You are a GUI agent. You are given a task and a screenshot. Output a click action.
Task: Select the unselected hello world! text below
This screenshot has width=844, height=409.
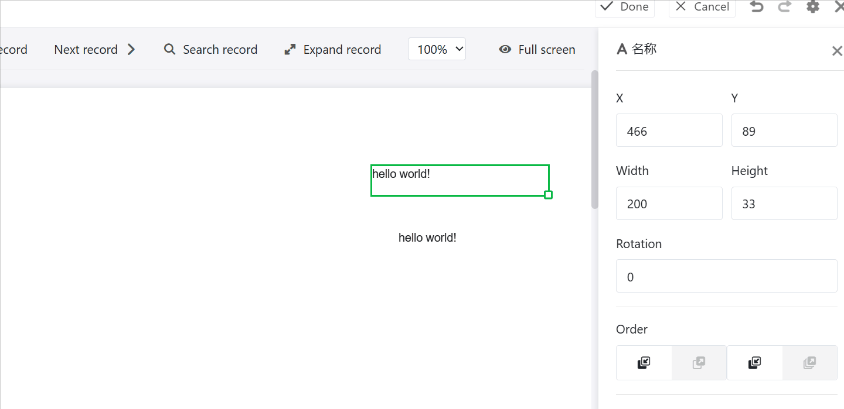427,238
